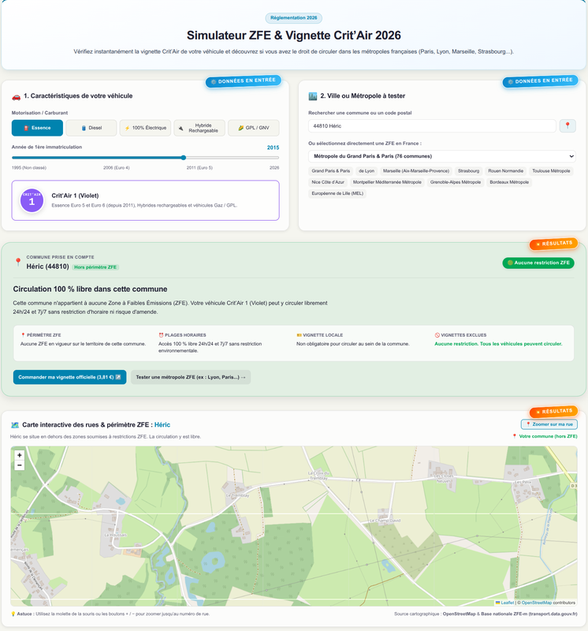Click the Hors périmètre ZFE tag
The width and height of the screenshot is (588, 631).
(x=95, y=267)
